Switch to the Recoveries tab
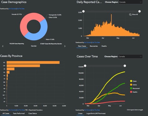148x116 pixels. (94, 46)
